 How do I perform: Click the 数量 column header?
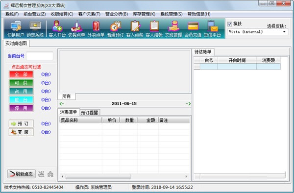(128, 120)
